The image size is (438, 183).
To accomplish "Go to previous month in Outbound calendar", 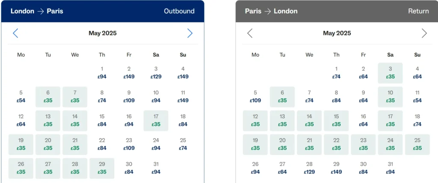I will point(15,33).
